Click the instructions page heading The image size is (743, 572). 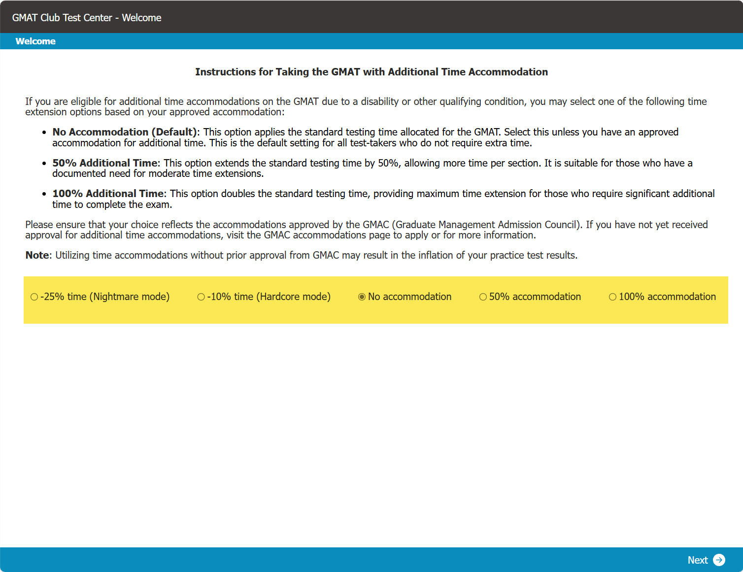[x=372, y=72]
